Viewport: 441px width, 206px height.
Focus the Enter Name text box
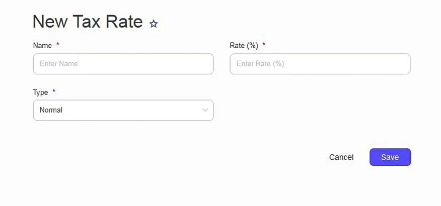(123, 64)
